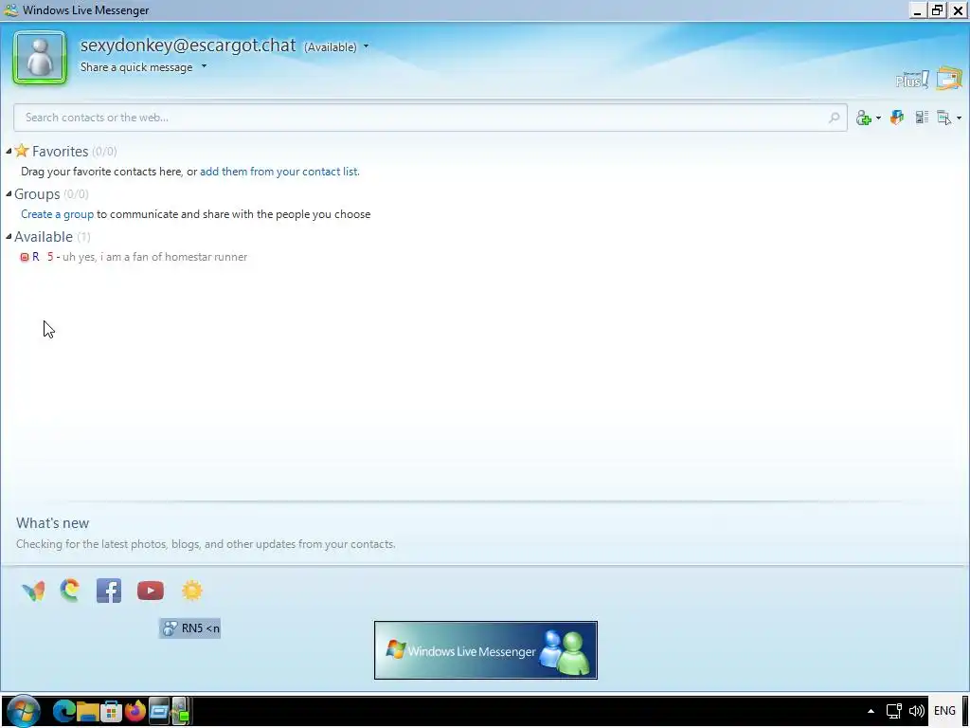This screenshot has width=970, height=728.
Task: Click the gold Favorites star icon
Action: 22,151
